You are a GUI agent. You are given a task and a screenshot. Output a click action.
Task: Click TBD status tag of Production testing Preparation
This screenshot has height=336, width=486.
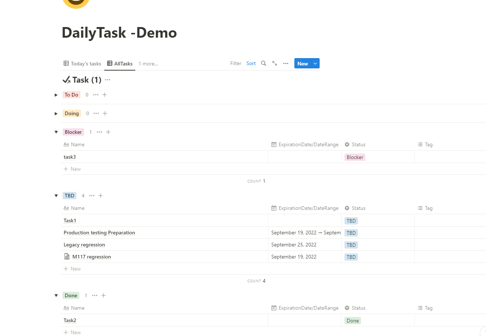point(351,233)
